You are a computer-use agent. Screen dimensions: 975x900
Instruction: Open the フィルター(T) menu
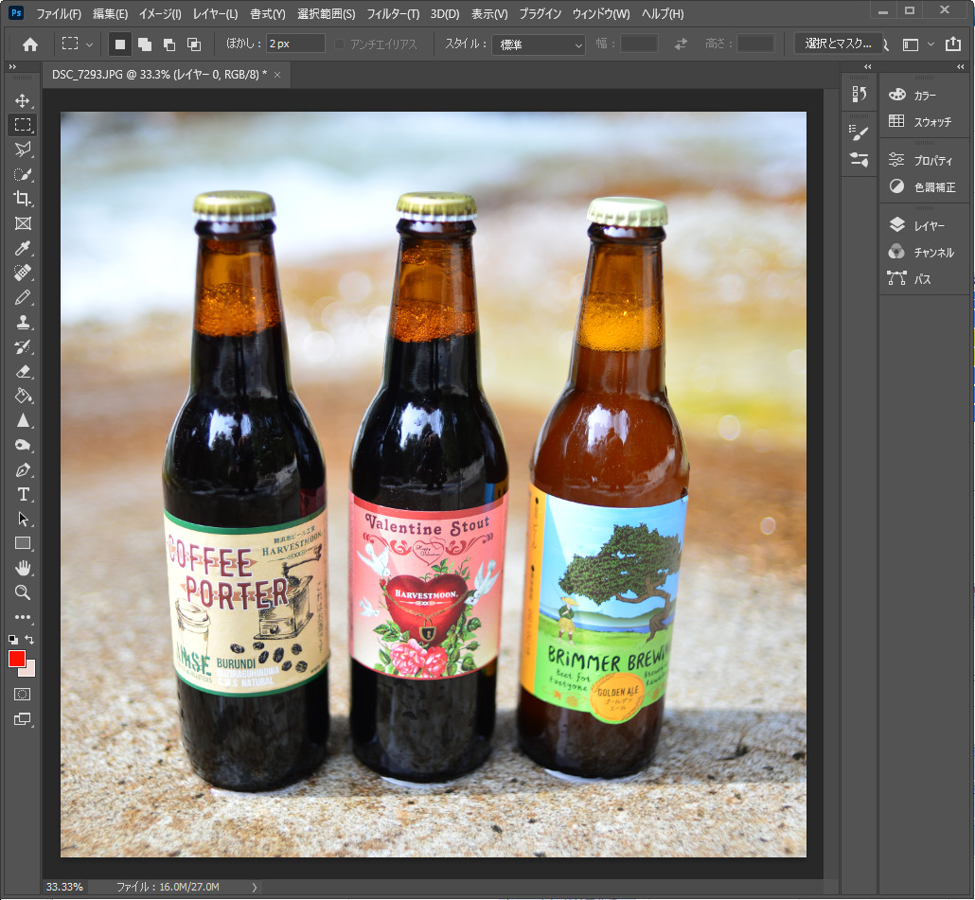click(392, 13)
